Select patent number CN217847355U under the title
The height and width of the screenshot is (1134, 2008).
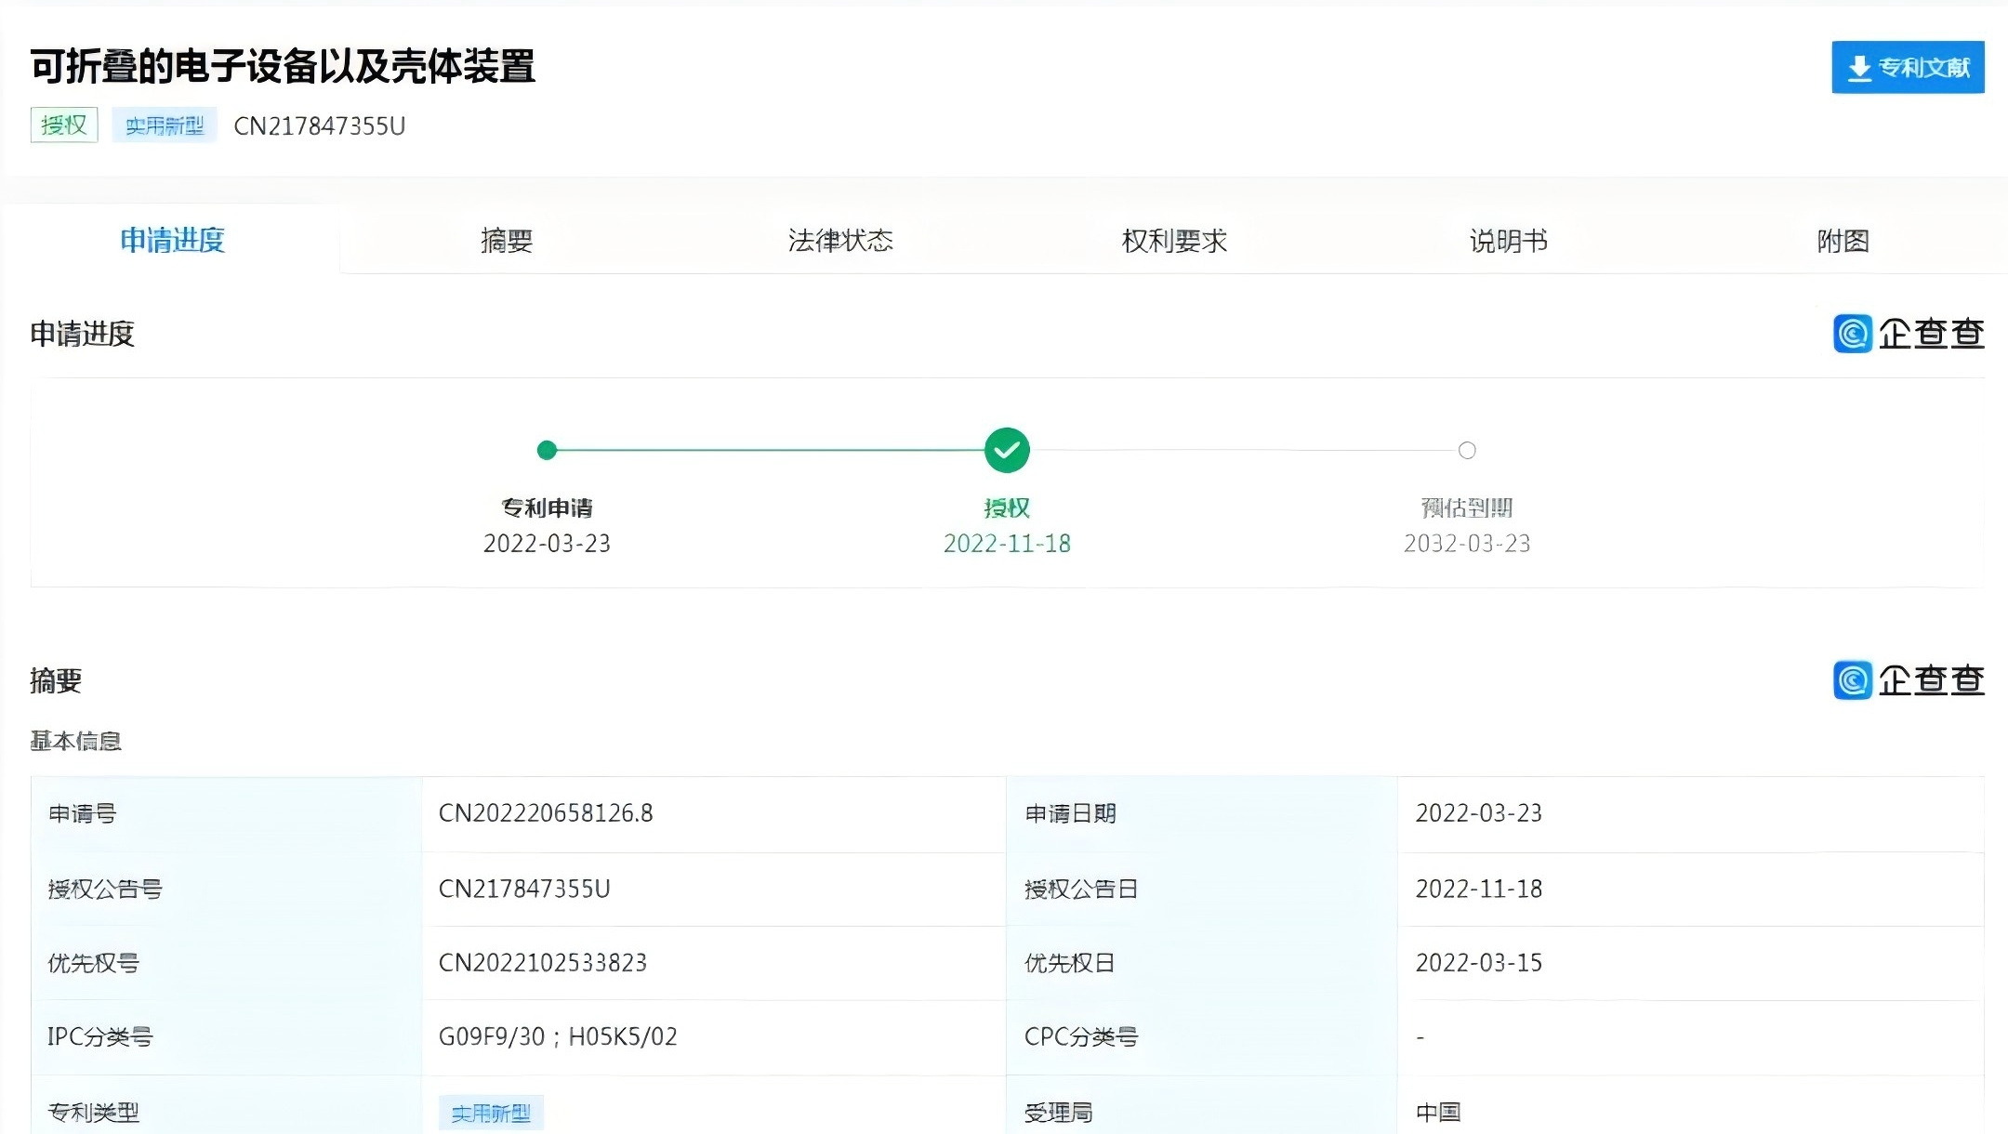pos(320,126)
